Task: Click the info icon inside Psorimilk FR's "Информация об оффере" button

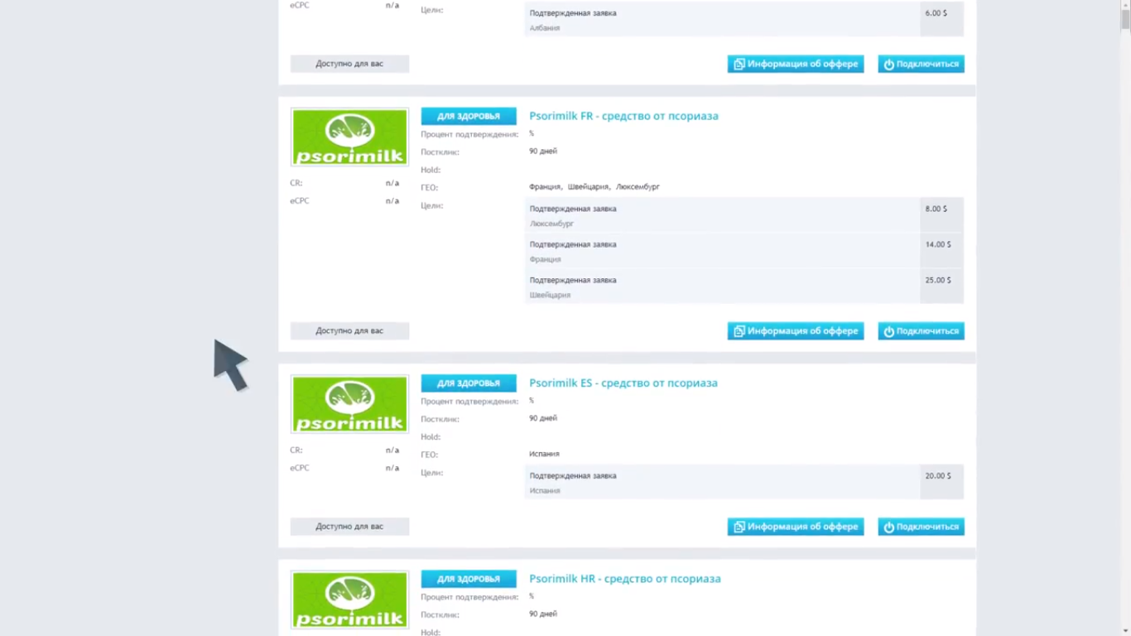Action: click(739, 330)
